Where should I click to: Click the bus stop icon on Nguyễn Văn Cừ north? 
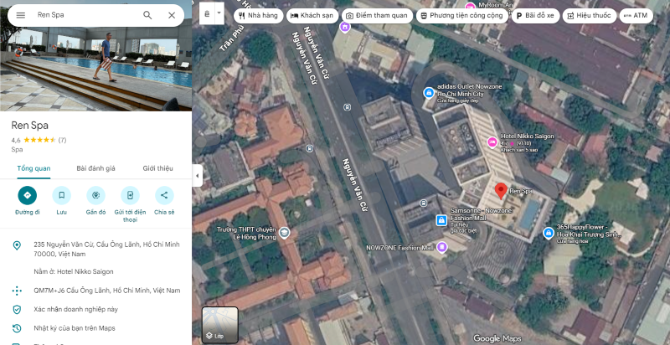pyautogui.click(x=347, y=107)
